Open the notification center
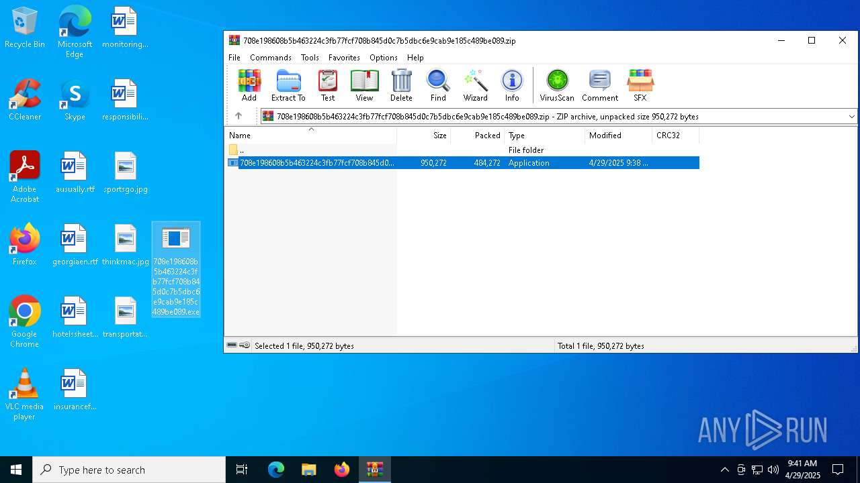Viewport: 860px width, 483px height. pyautogui.click(x=838, y=470)
